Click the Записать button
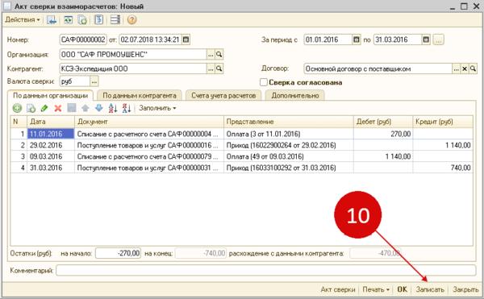 (430, 289)
